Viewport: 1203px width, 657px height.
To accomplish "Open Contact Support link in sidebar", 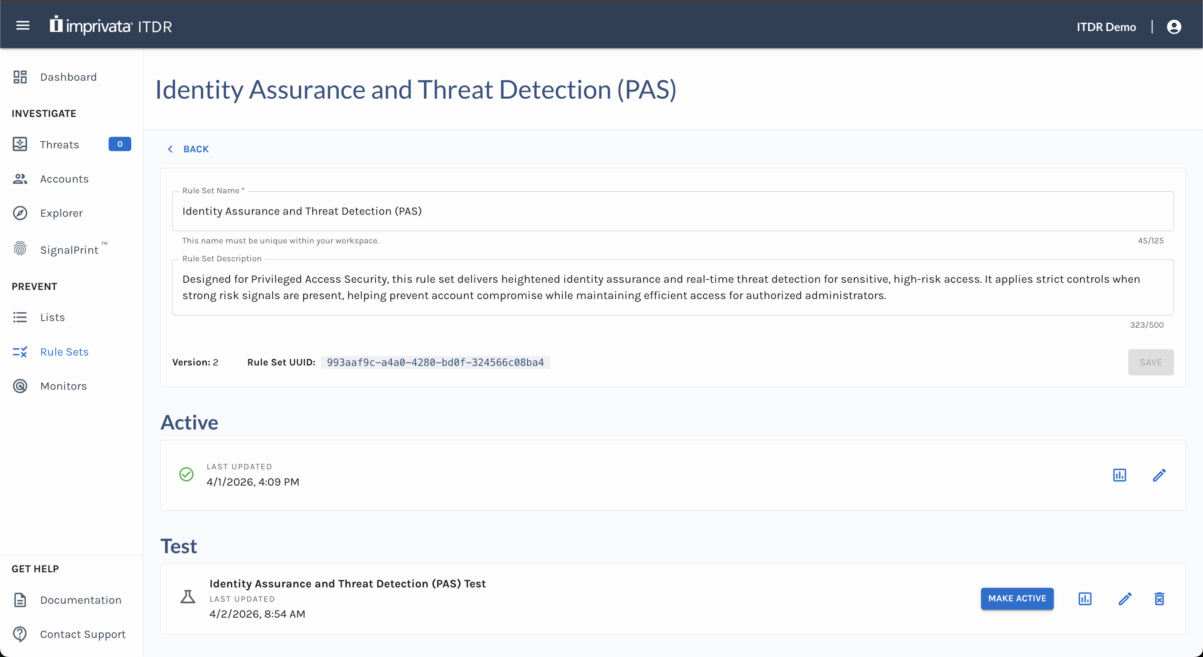I will 83,634.
